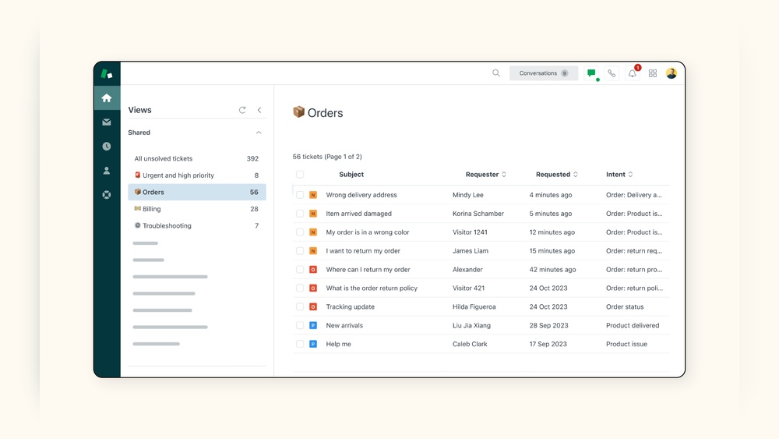Check the New arrivals ticket

click(300, 326)
